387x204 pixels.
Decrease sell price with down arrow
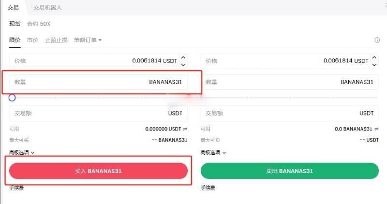click(374, 65)
